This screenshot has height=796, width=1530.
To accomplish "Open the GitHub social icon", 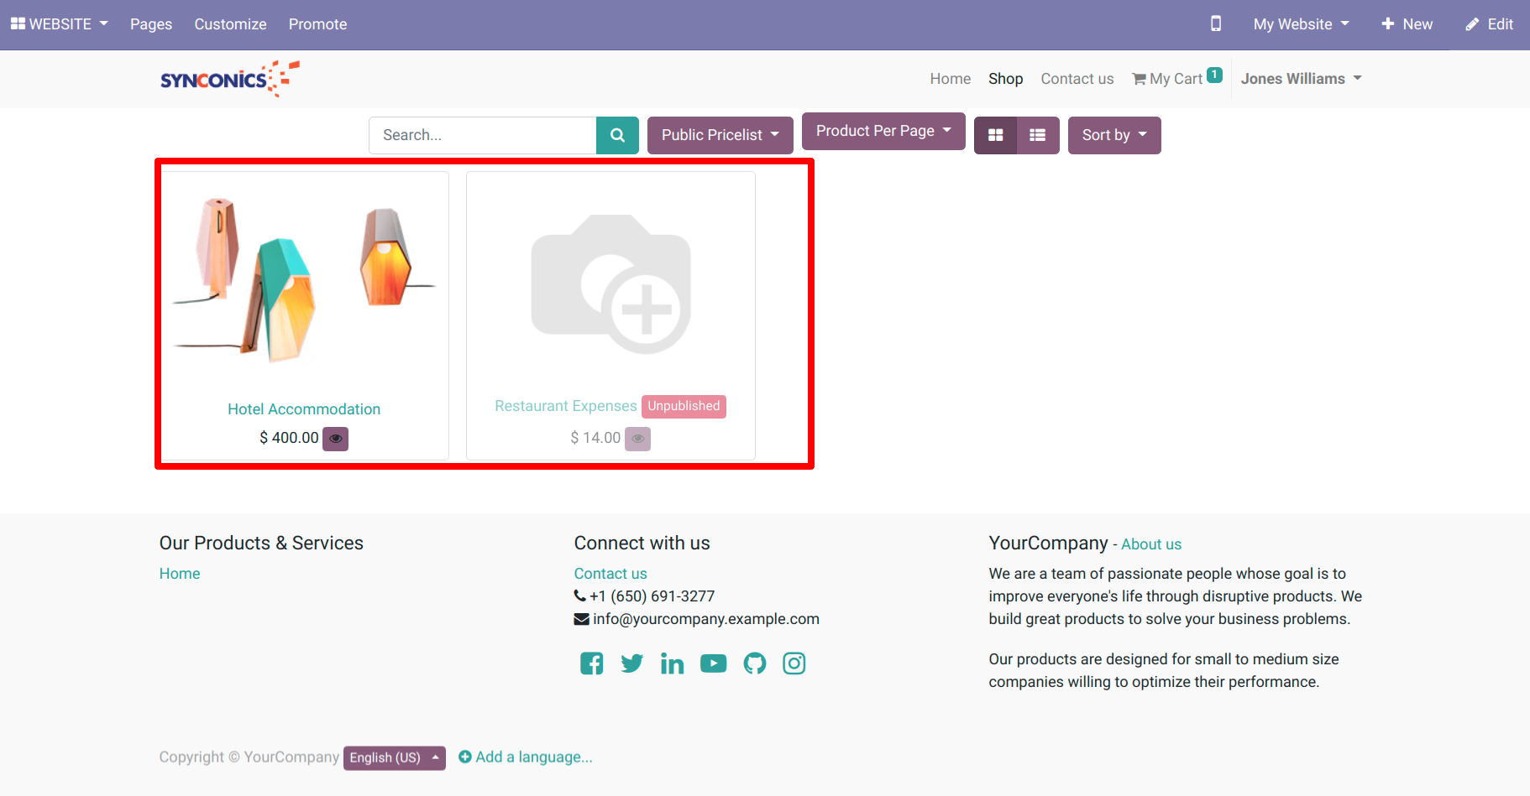I will [754, 663].
